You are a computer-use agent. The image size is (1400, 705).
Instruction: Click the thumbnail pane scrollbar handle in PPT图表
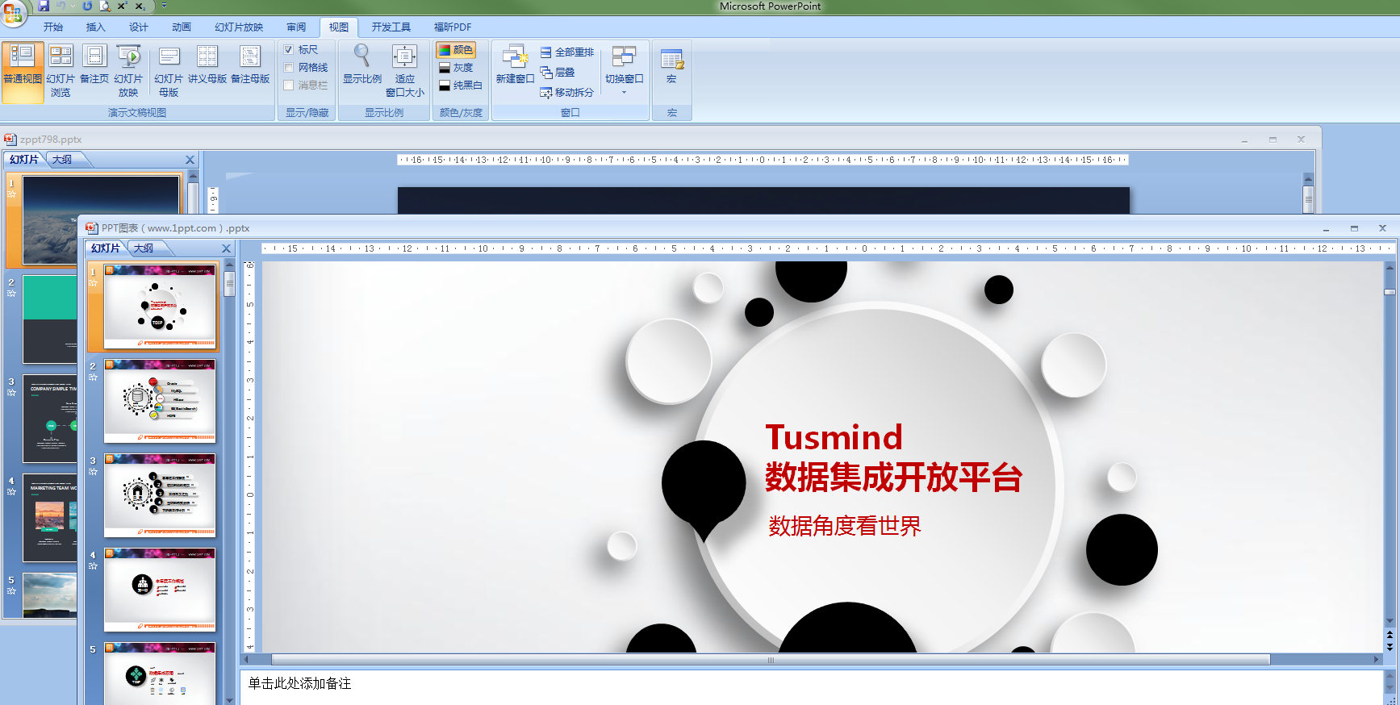tap(229, 284)
